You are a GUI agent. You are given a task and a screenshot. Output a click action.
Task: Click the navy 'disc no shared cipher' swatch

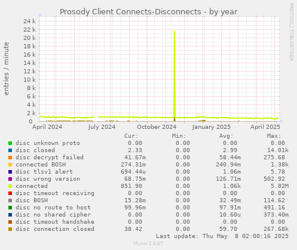click(10, 215)
